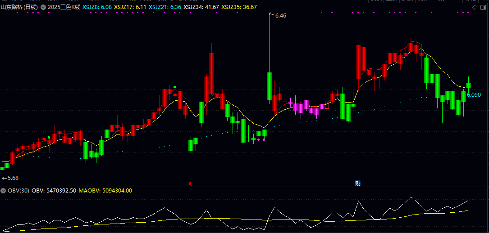Click the OBV: 5470392.50 readout
Image resolution: width=489 pixels, height=233 pixels.
tap(54, 190)
